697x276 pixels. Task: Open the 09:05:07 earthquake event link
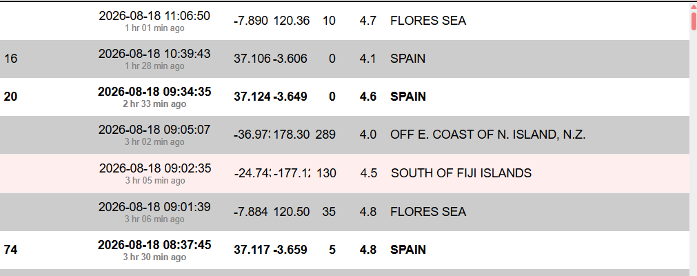pos(154,130)
